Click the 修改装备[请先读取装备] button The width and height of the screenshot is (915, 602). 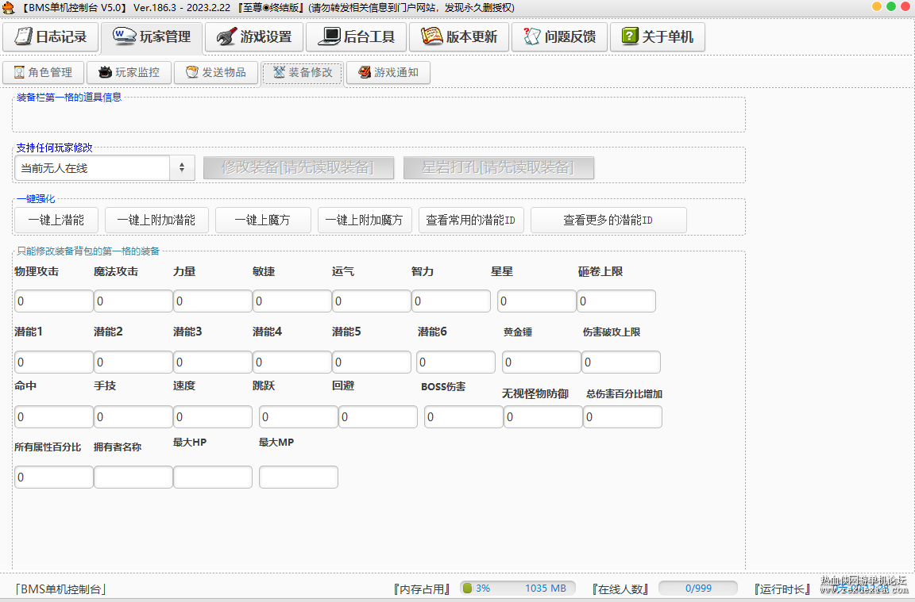298,168
